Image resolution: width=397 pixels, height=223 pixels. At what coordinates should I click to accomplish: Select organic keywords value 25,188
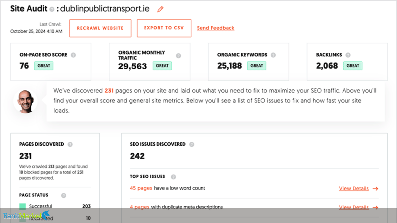point(230,66)
